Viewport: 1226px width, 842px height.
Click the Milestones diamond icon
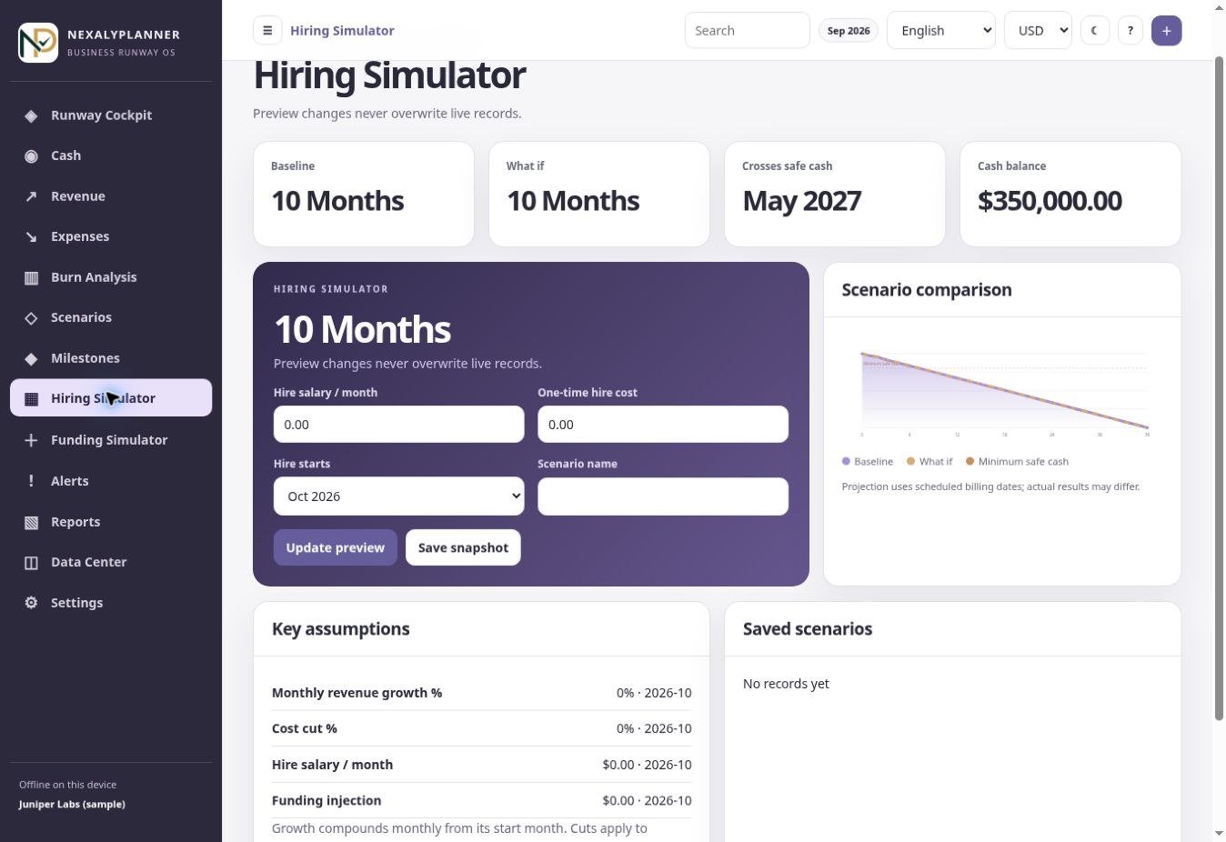pyautogui.click(x=31, y=358)
